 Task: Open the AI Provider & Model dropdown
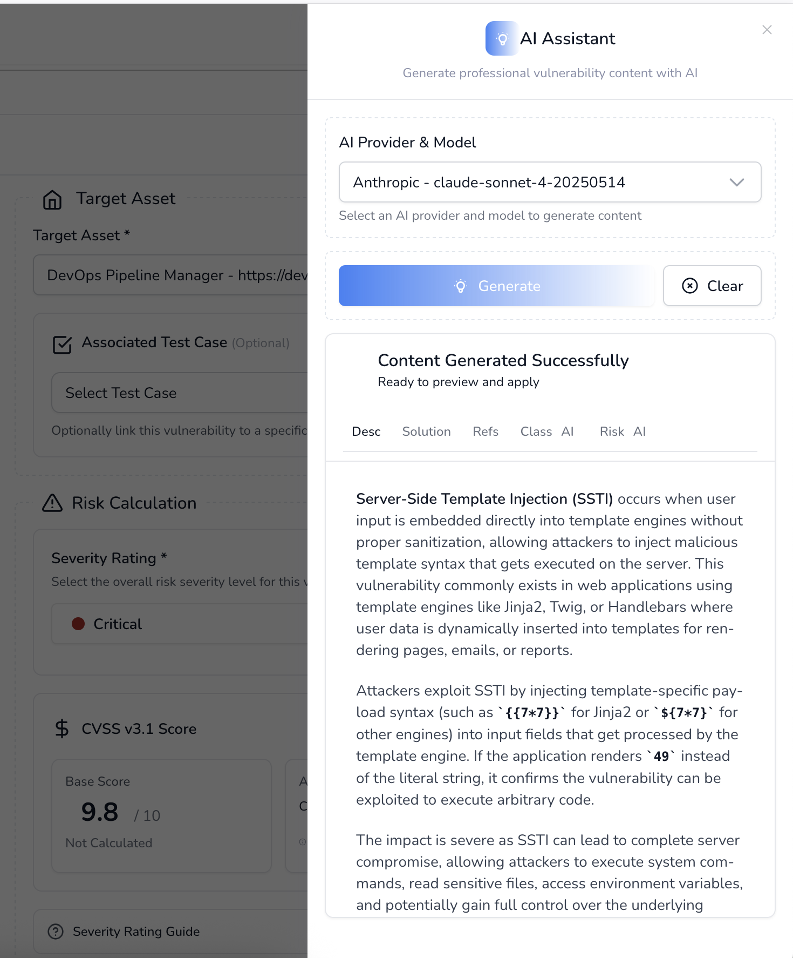pos(550,183)
